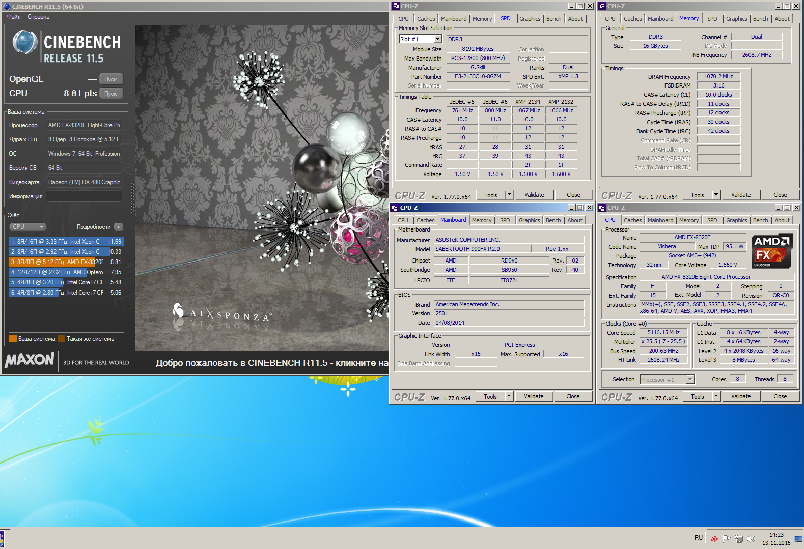Open Tools dropdown arrow in processor CPU-Z window
The image size is (804, 549).
pyautogui.click(x=716, y=396)
